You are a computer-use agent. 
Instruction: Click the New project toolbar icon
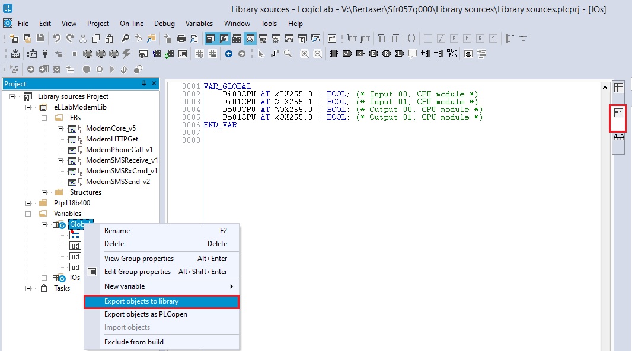click(14, 38)
